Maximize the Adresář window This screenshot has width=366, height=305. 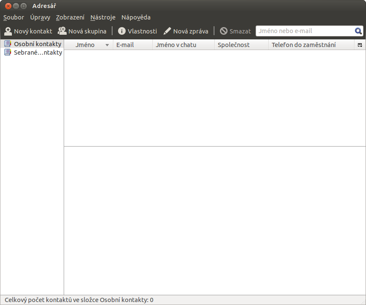click(x=24, y=6)
